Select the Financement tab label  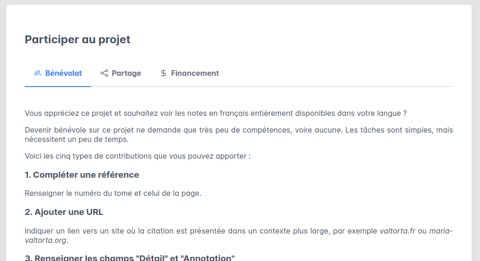pos(195,73)
